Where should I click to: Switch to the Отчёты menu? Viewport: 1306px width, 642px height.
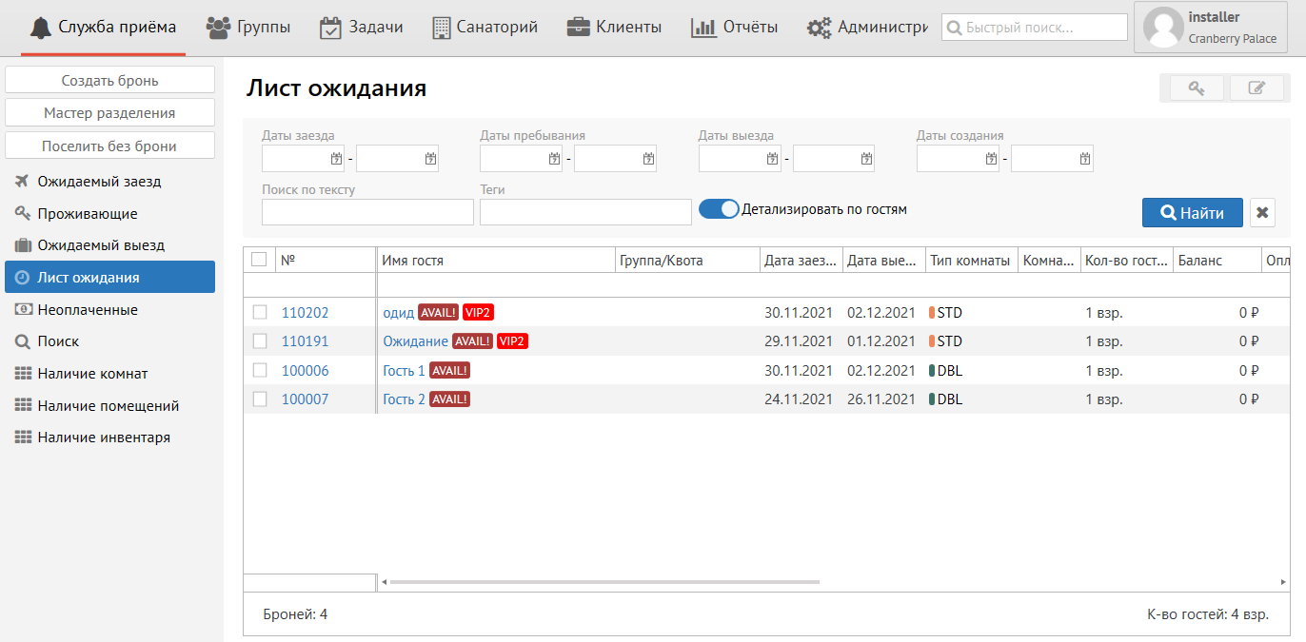(734, 28)
